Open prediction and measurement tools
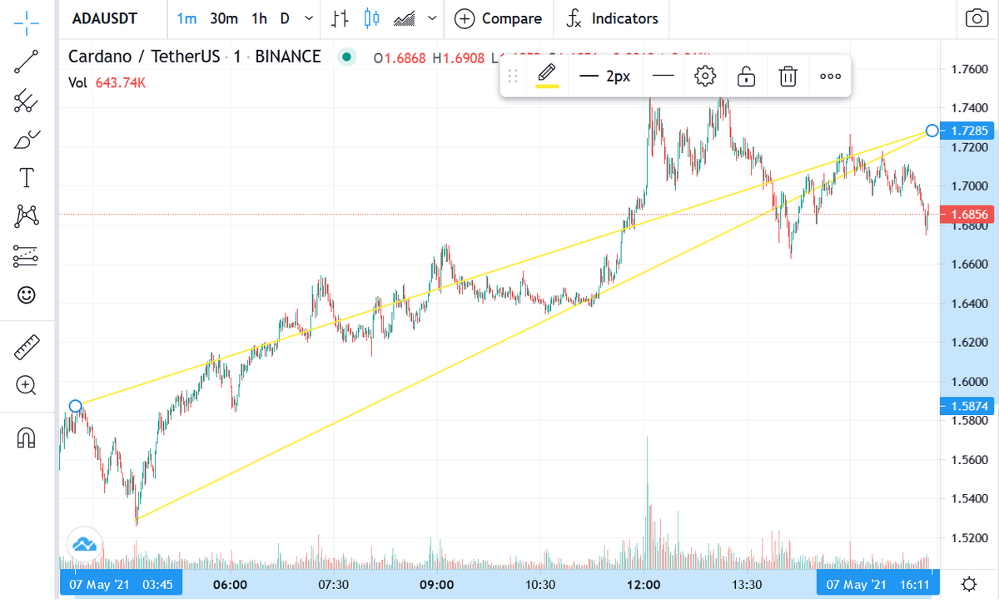The width and height of the screenshot is (999, 603). 27,256
